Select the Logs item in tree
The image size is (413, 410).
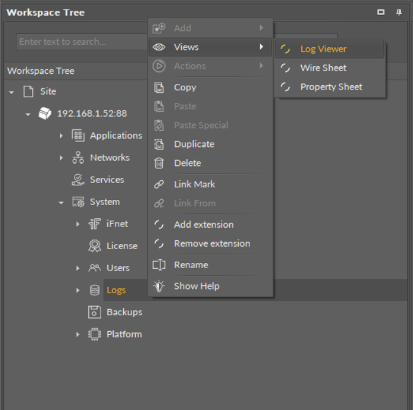pos(116,290)
